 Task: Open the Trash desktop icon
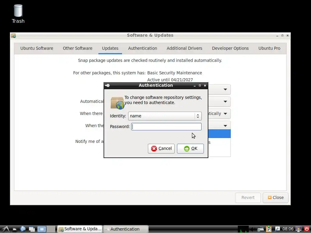click(18, 14)
